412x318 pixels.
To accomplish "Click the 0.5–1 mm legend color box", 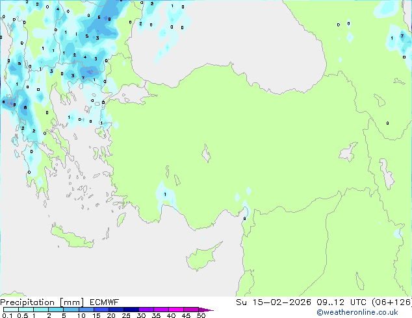I will tap(26, 310).
